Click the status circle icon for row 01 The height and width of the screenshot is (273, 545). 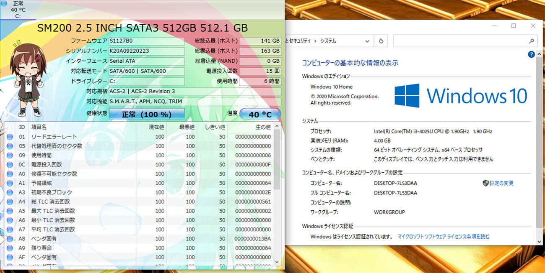(x=10, y=137)
